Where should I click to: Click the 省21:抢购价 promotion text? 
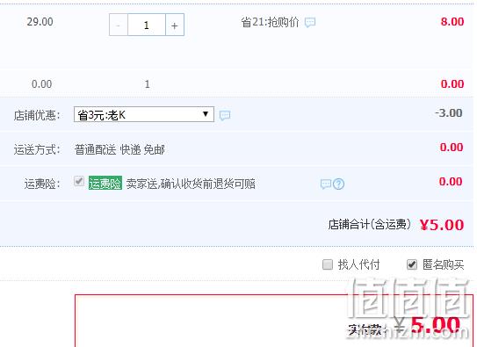270,22
